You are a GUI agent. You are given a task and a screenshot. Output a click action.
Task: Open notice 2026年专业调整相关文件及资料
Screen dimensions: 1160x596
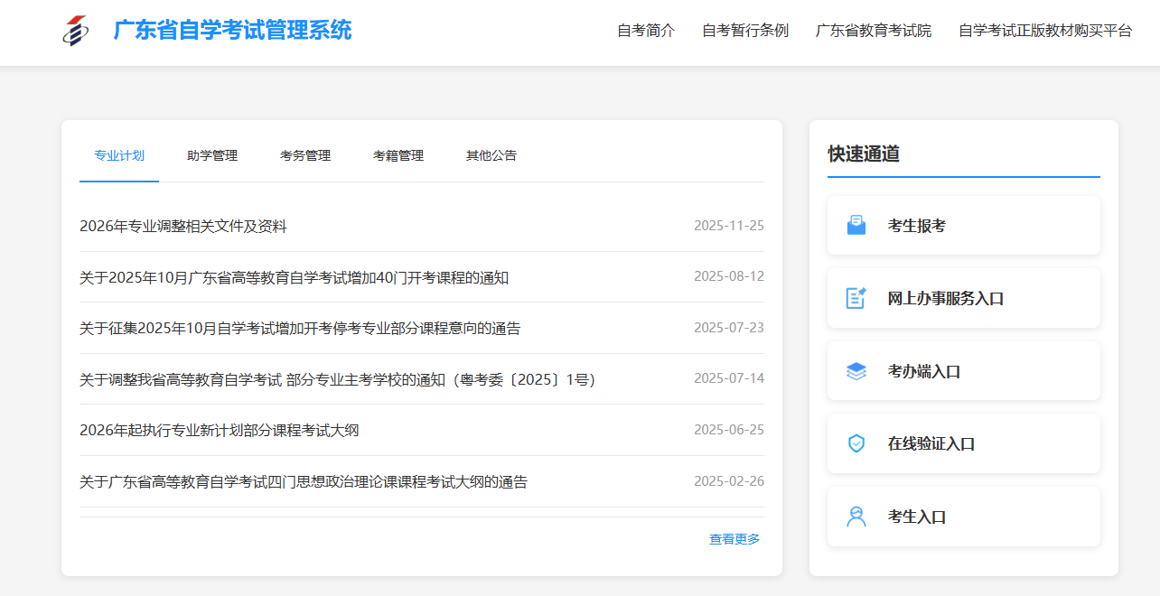coord(183,227)
